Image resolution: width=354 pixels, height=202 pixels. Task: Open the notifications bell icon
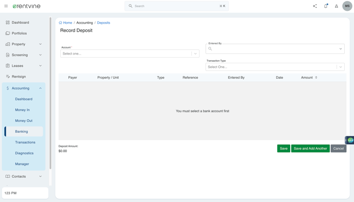tap(326, 6)
